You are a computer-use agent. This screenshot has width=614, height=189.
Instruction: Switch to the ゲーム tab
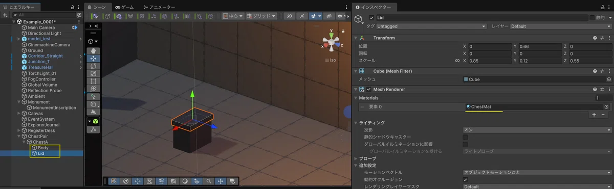(124, 7)
